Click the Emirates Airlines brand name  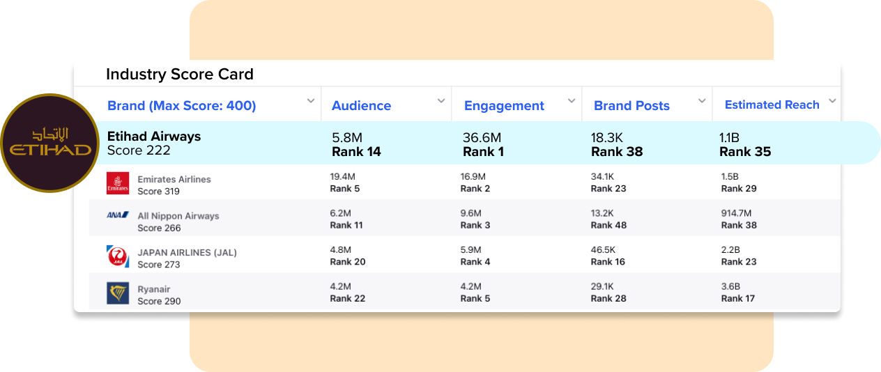(174, 179)
